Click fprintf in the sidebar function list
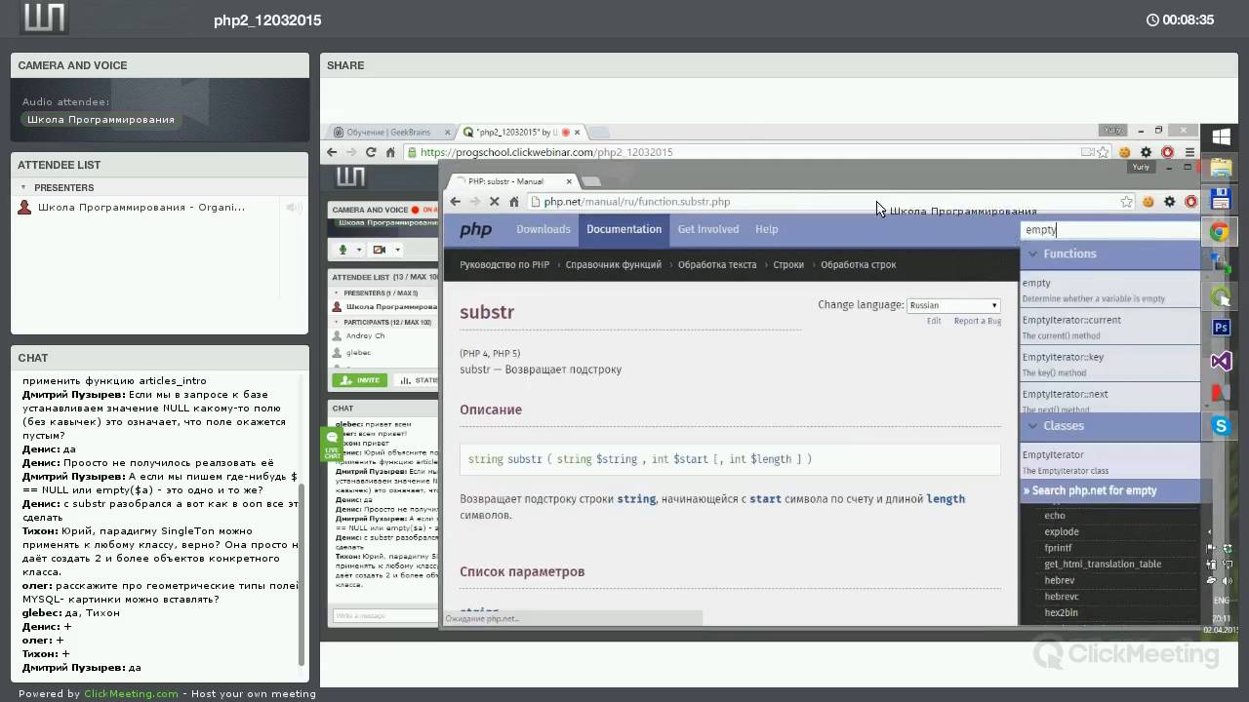Screen dimensions: 1249x702 point(1058,548)
